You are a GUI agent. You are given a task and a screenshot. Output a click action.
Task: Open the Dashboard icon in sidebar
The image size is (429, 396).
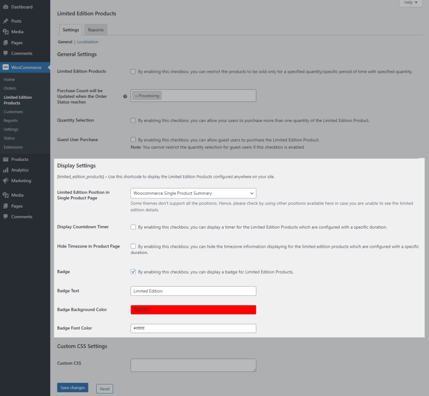point(5,7)
